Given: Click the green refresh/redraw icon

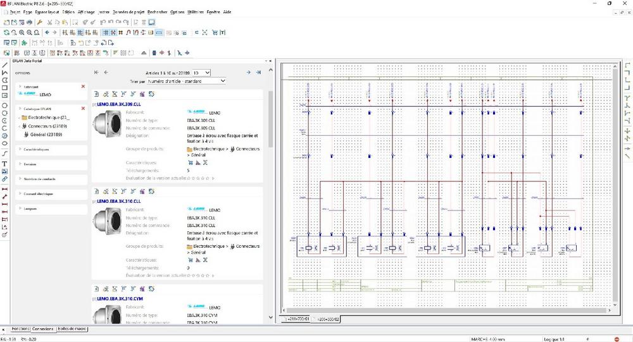Looking at the screenshot, I should point(6,32).
